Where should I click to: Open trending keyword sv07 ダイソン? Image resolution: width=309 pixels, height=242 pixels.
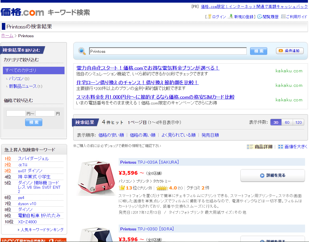coord(30,170)
